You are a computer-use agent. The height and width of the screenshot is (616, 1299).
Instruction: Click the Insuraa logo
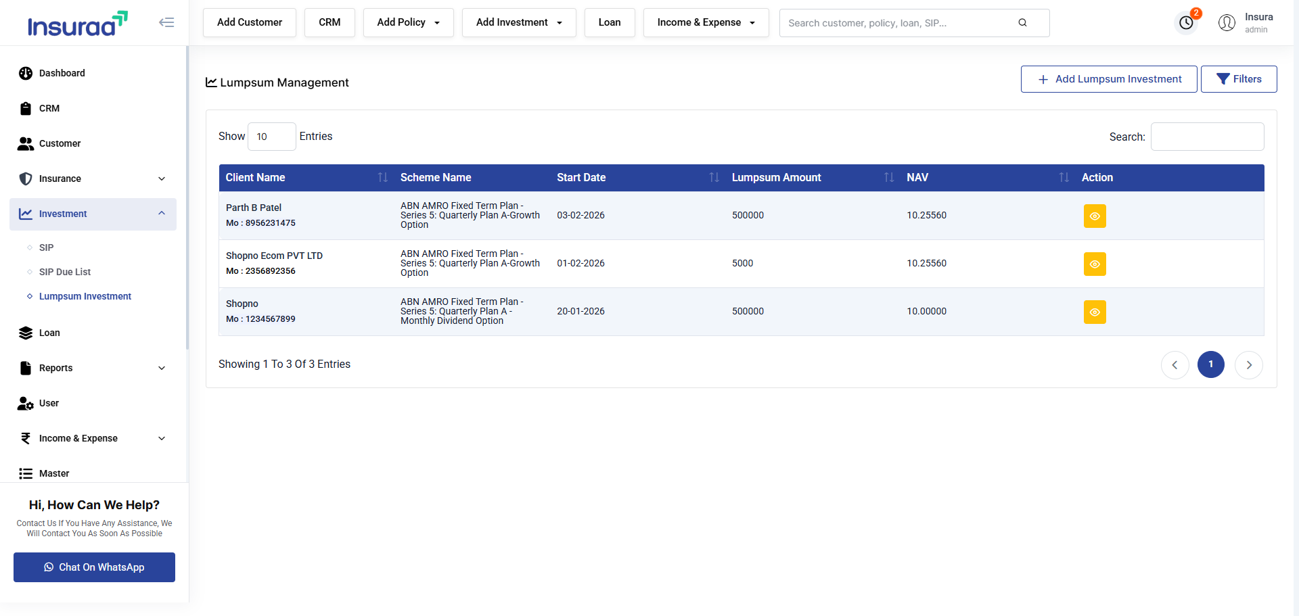pos(77,24)
